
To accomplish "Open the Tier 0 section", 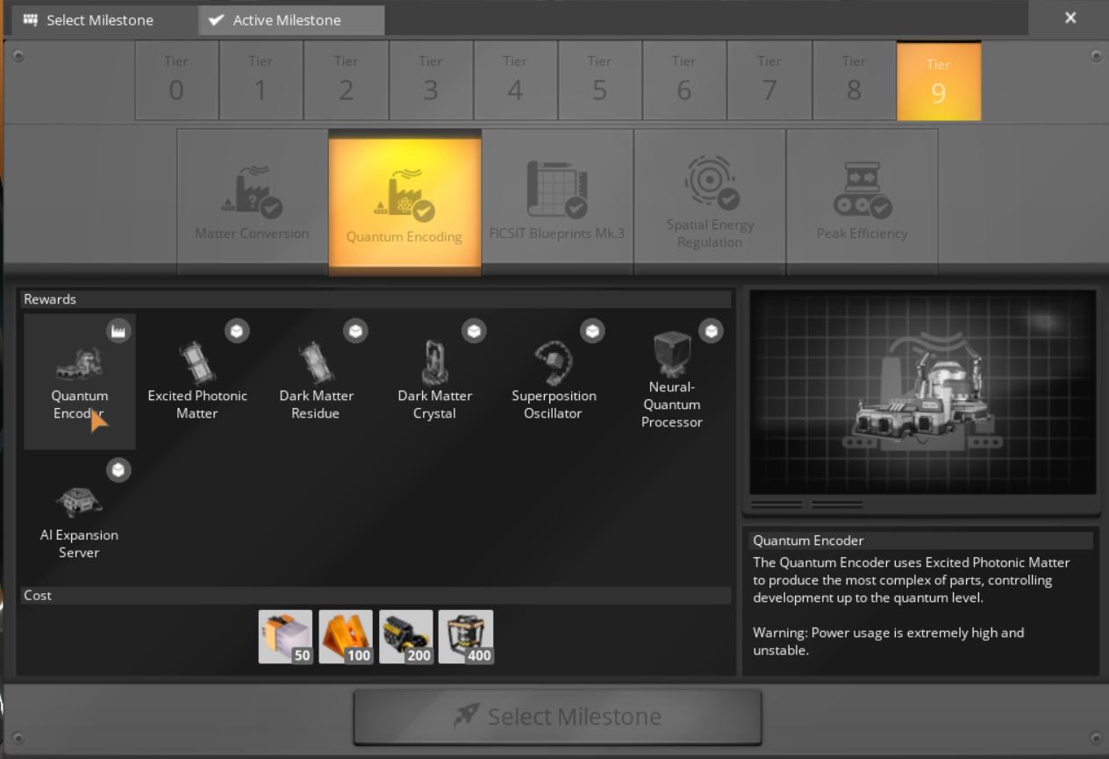I will pos(175,80).
